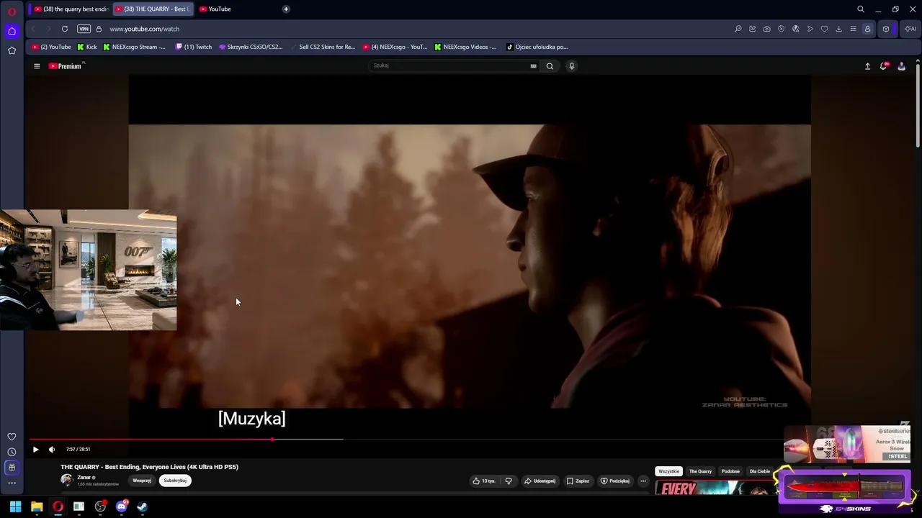
Task: Save video with the Zapisz button
Action: tap(578, 481)
